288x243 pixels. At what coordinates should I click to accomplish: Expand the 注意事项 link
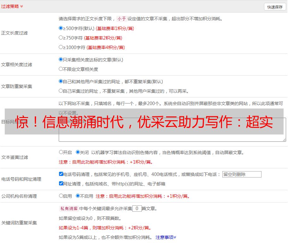166,237
